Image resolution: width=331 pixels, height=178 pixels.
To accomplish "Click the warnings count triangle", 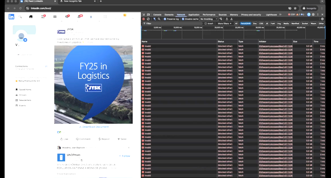I will coord(298,15).
